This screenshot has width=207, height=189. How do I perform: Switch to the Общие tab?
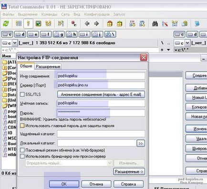[x=26, y=66]
